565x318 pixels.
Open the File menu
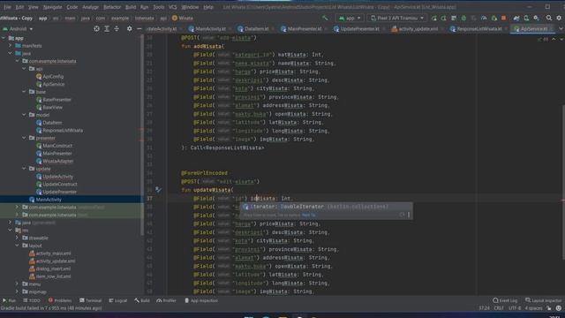(7, 7)
